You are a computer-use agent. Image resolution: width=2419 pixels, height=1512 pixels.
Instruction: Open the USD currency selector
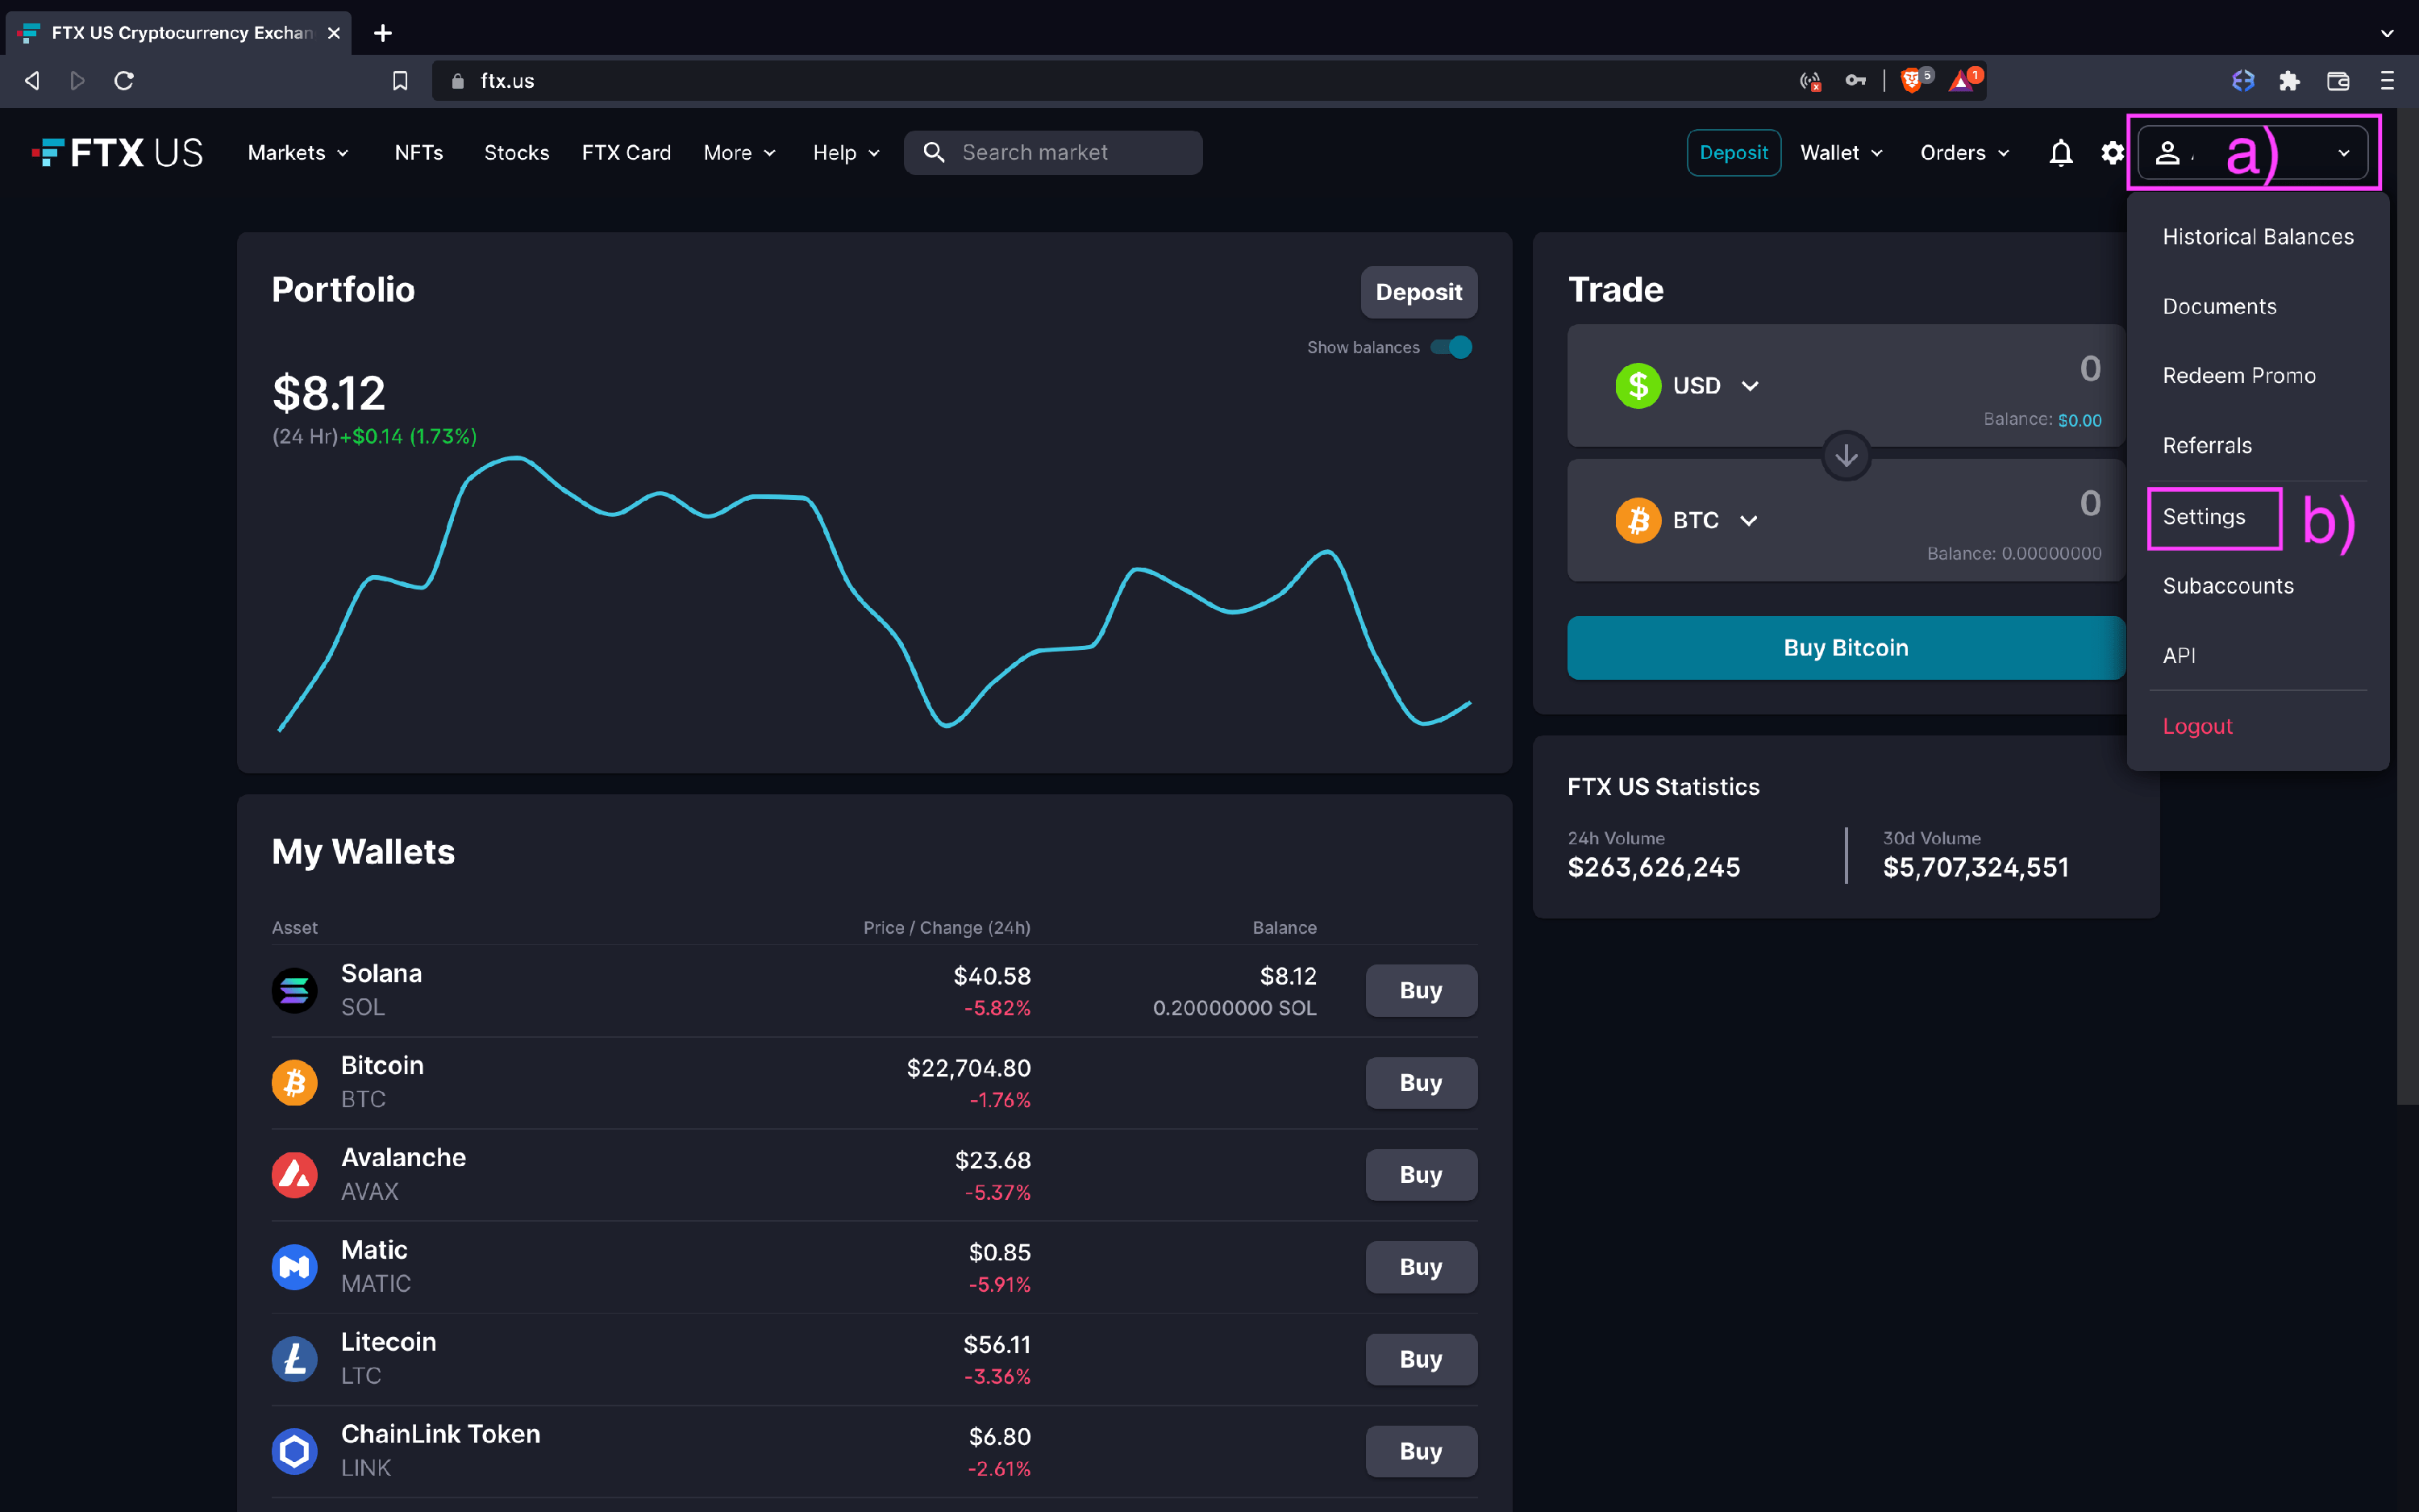tap(1688, 385)
